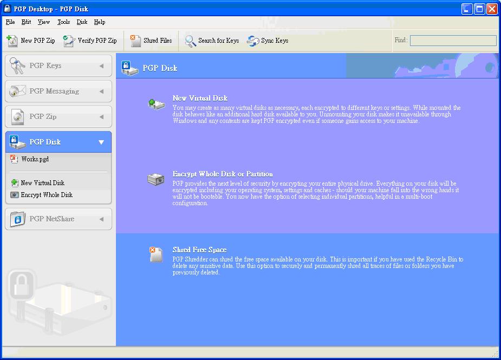Close the PGP Desktop window
The height and width of the screenshot is (360, 501).
coord(492,9)
